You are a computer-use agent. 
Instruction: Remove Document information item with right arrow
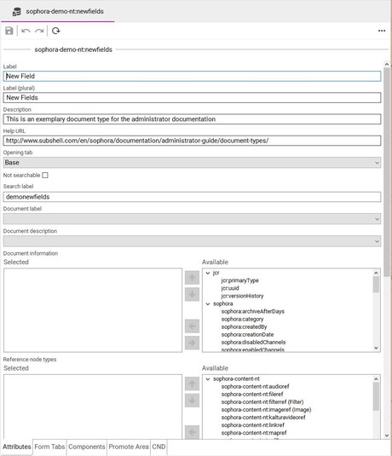tap(192, 343)
